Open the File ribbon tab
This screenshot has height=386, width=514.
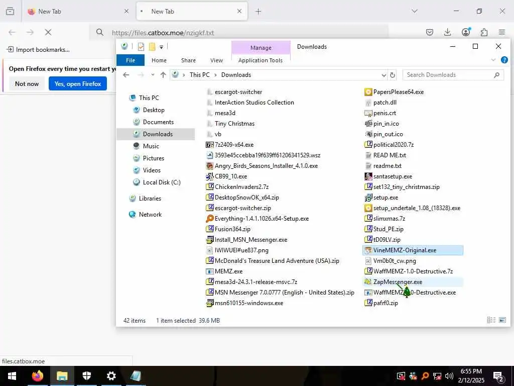(x=131, y=60)
